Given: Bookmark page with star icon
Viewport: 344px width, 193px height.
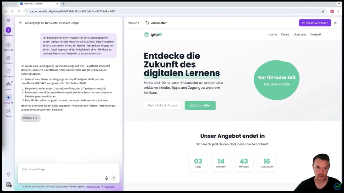Looking at the screenshot, I should (323, 11).
